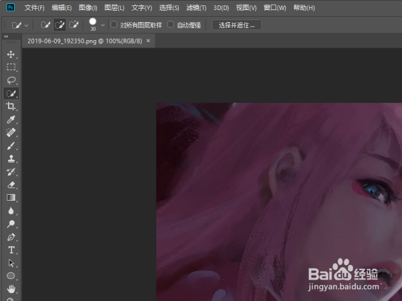Select the Rectangular Marquee tool

click(x=11, y=68)
